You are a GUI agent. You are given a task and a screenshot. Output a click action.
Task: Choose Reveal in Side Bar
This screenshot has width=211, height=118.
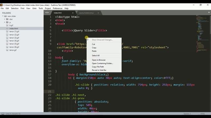coord(99,70)
